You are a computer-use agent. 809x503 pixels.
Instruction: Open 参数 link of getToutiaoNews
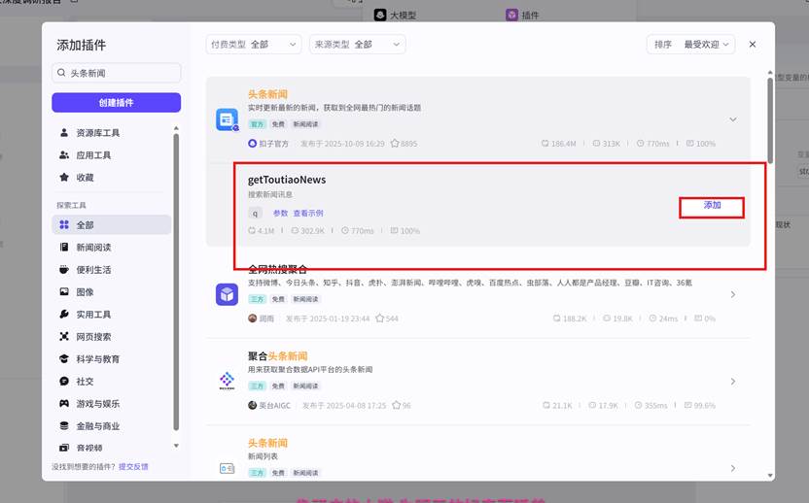point(280,213)
